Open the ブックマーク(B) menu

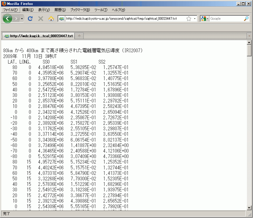tap(80, 10)
